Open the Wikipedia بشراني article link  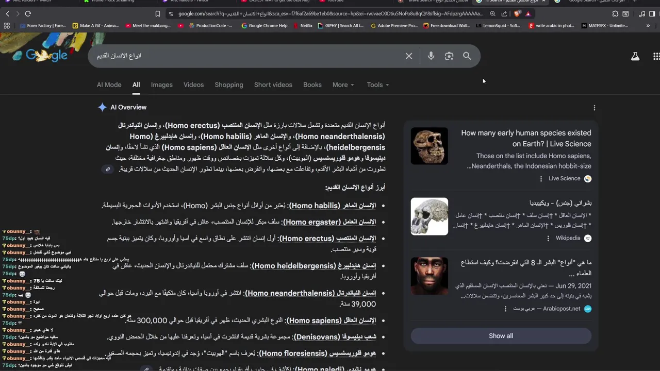tap(560, 203)
